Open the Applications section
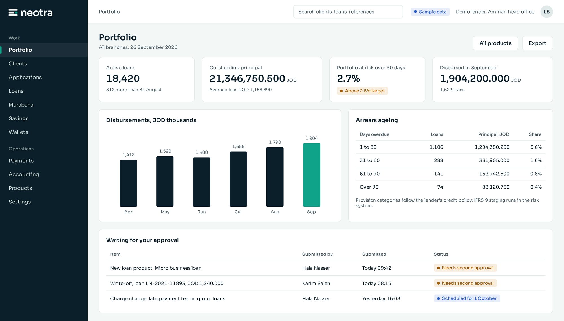 point(44,77)
